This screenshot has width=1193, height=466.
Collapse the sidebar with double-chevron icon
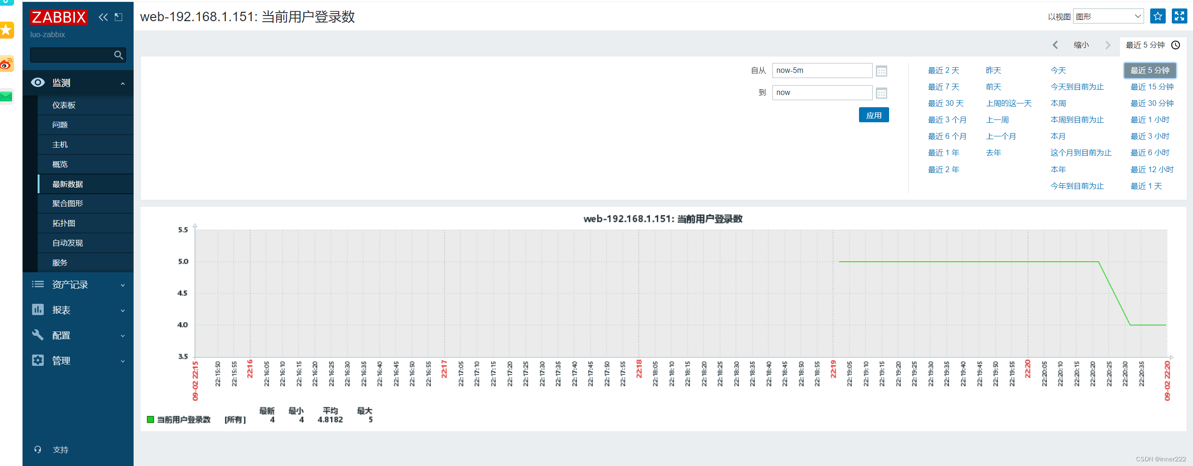(x=103, y=17)
